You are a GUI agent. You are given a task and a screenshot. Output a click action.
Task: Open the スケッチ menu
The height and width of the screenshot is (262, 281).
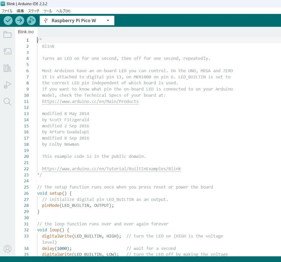point(33,11)
